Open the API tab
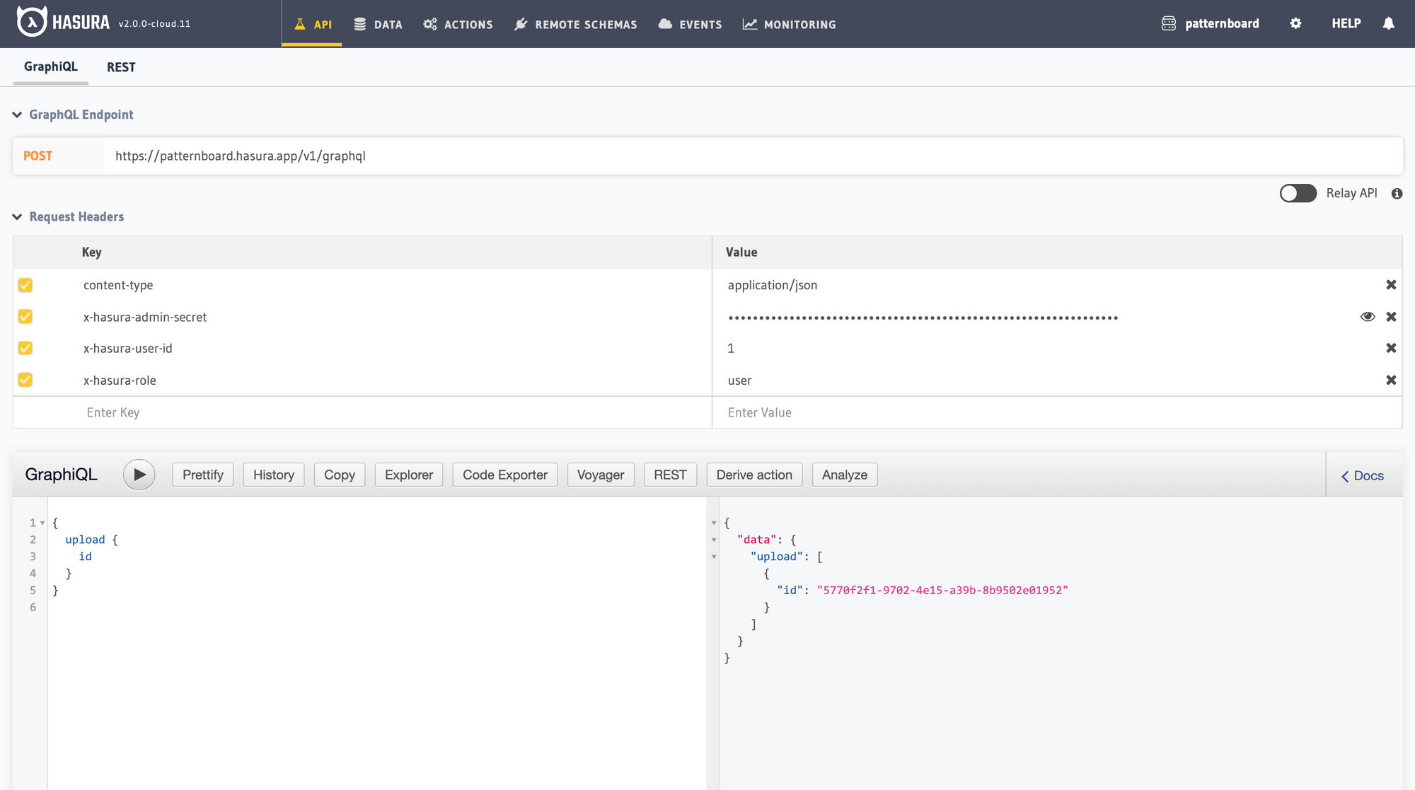The image size is (1415, 790). tap(312, 24)
